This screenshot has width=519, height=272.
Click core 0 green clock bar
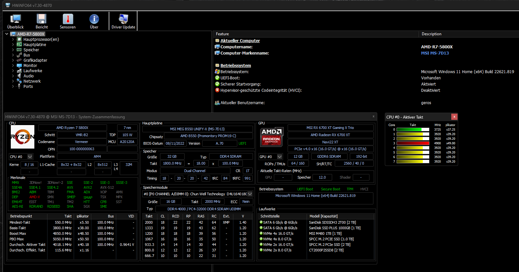tap(413, 129)
